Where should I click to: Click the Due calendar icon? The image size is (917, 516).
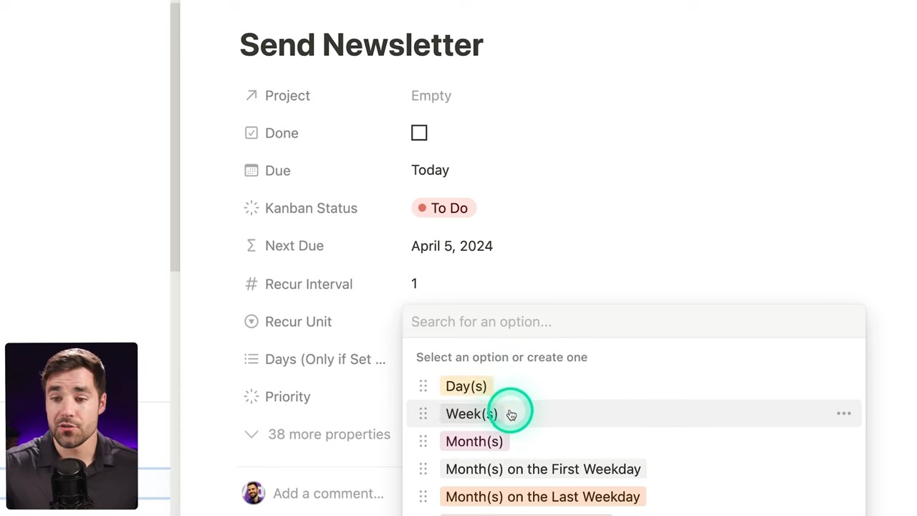click(251, 171)
